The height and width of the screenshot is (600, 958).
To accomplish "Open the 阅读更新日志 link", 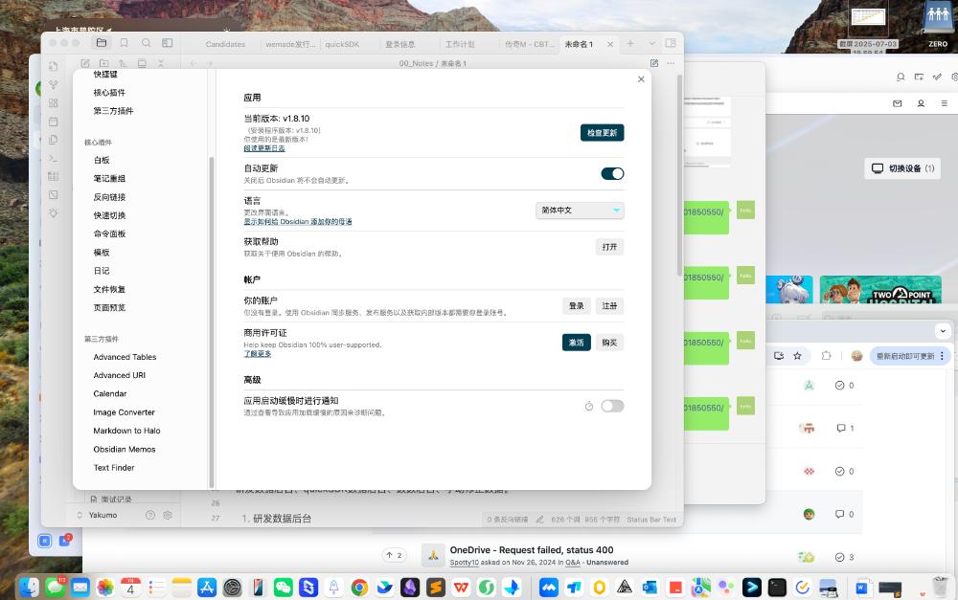I will click(x=263, y=148).
